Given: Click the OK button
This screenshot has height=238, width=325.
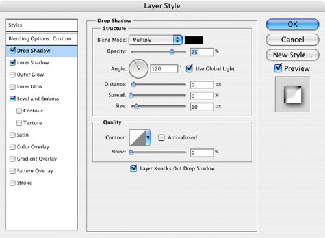Looking at the screenshot, I should coord(292,24).
